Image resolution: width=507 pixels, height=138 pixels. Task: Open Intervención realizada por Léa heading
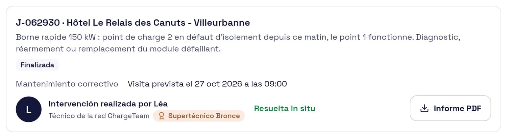(x=108, y=104)
